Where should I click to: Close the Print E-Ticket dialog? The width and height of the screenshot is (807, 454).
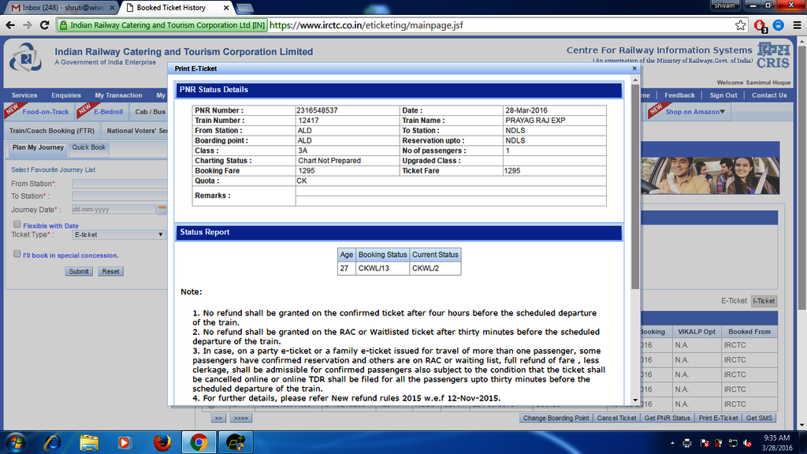634,69
